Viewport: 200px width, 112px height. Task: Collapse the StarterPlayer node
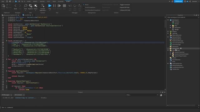pyautogui.click(x=168, y=50)
